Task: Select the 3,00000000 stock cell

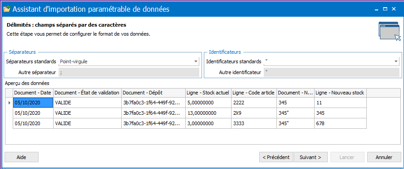Action: [208, 123]
